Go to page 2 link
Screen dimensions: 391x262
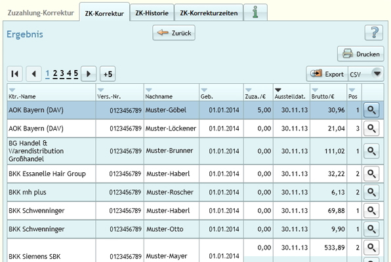(55, 74)
